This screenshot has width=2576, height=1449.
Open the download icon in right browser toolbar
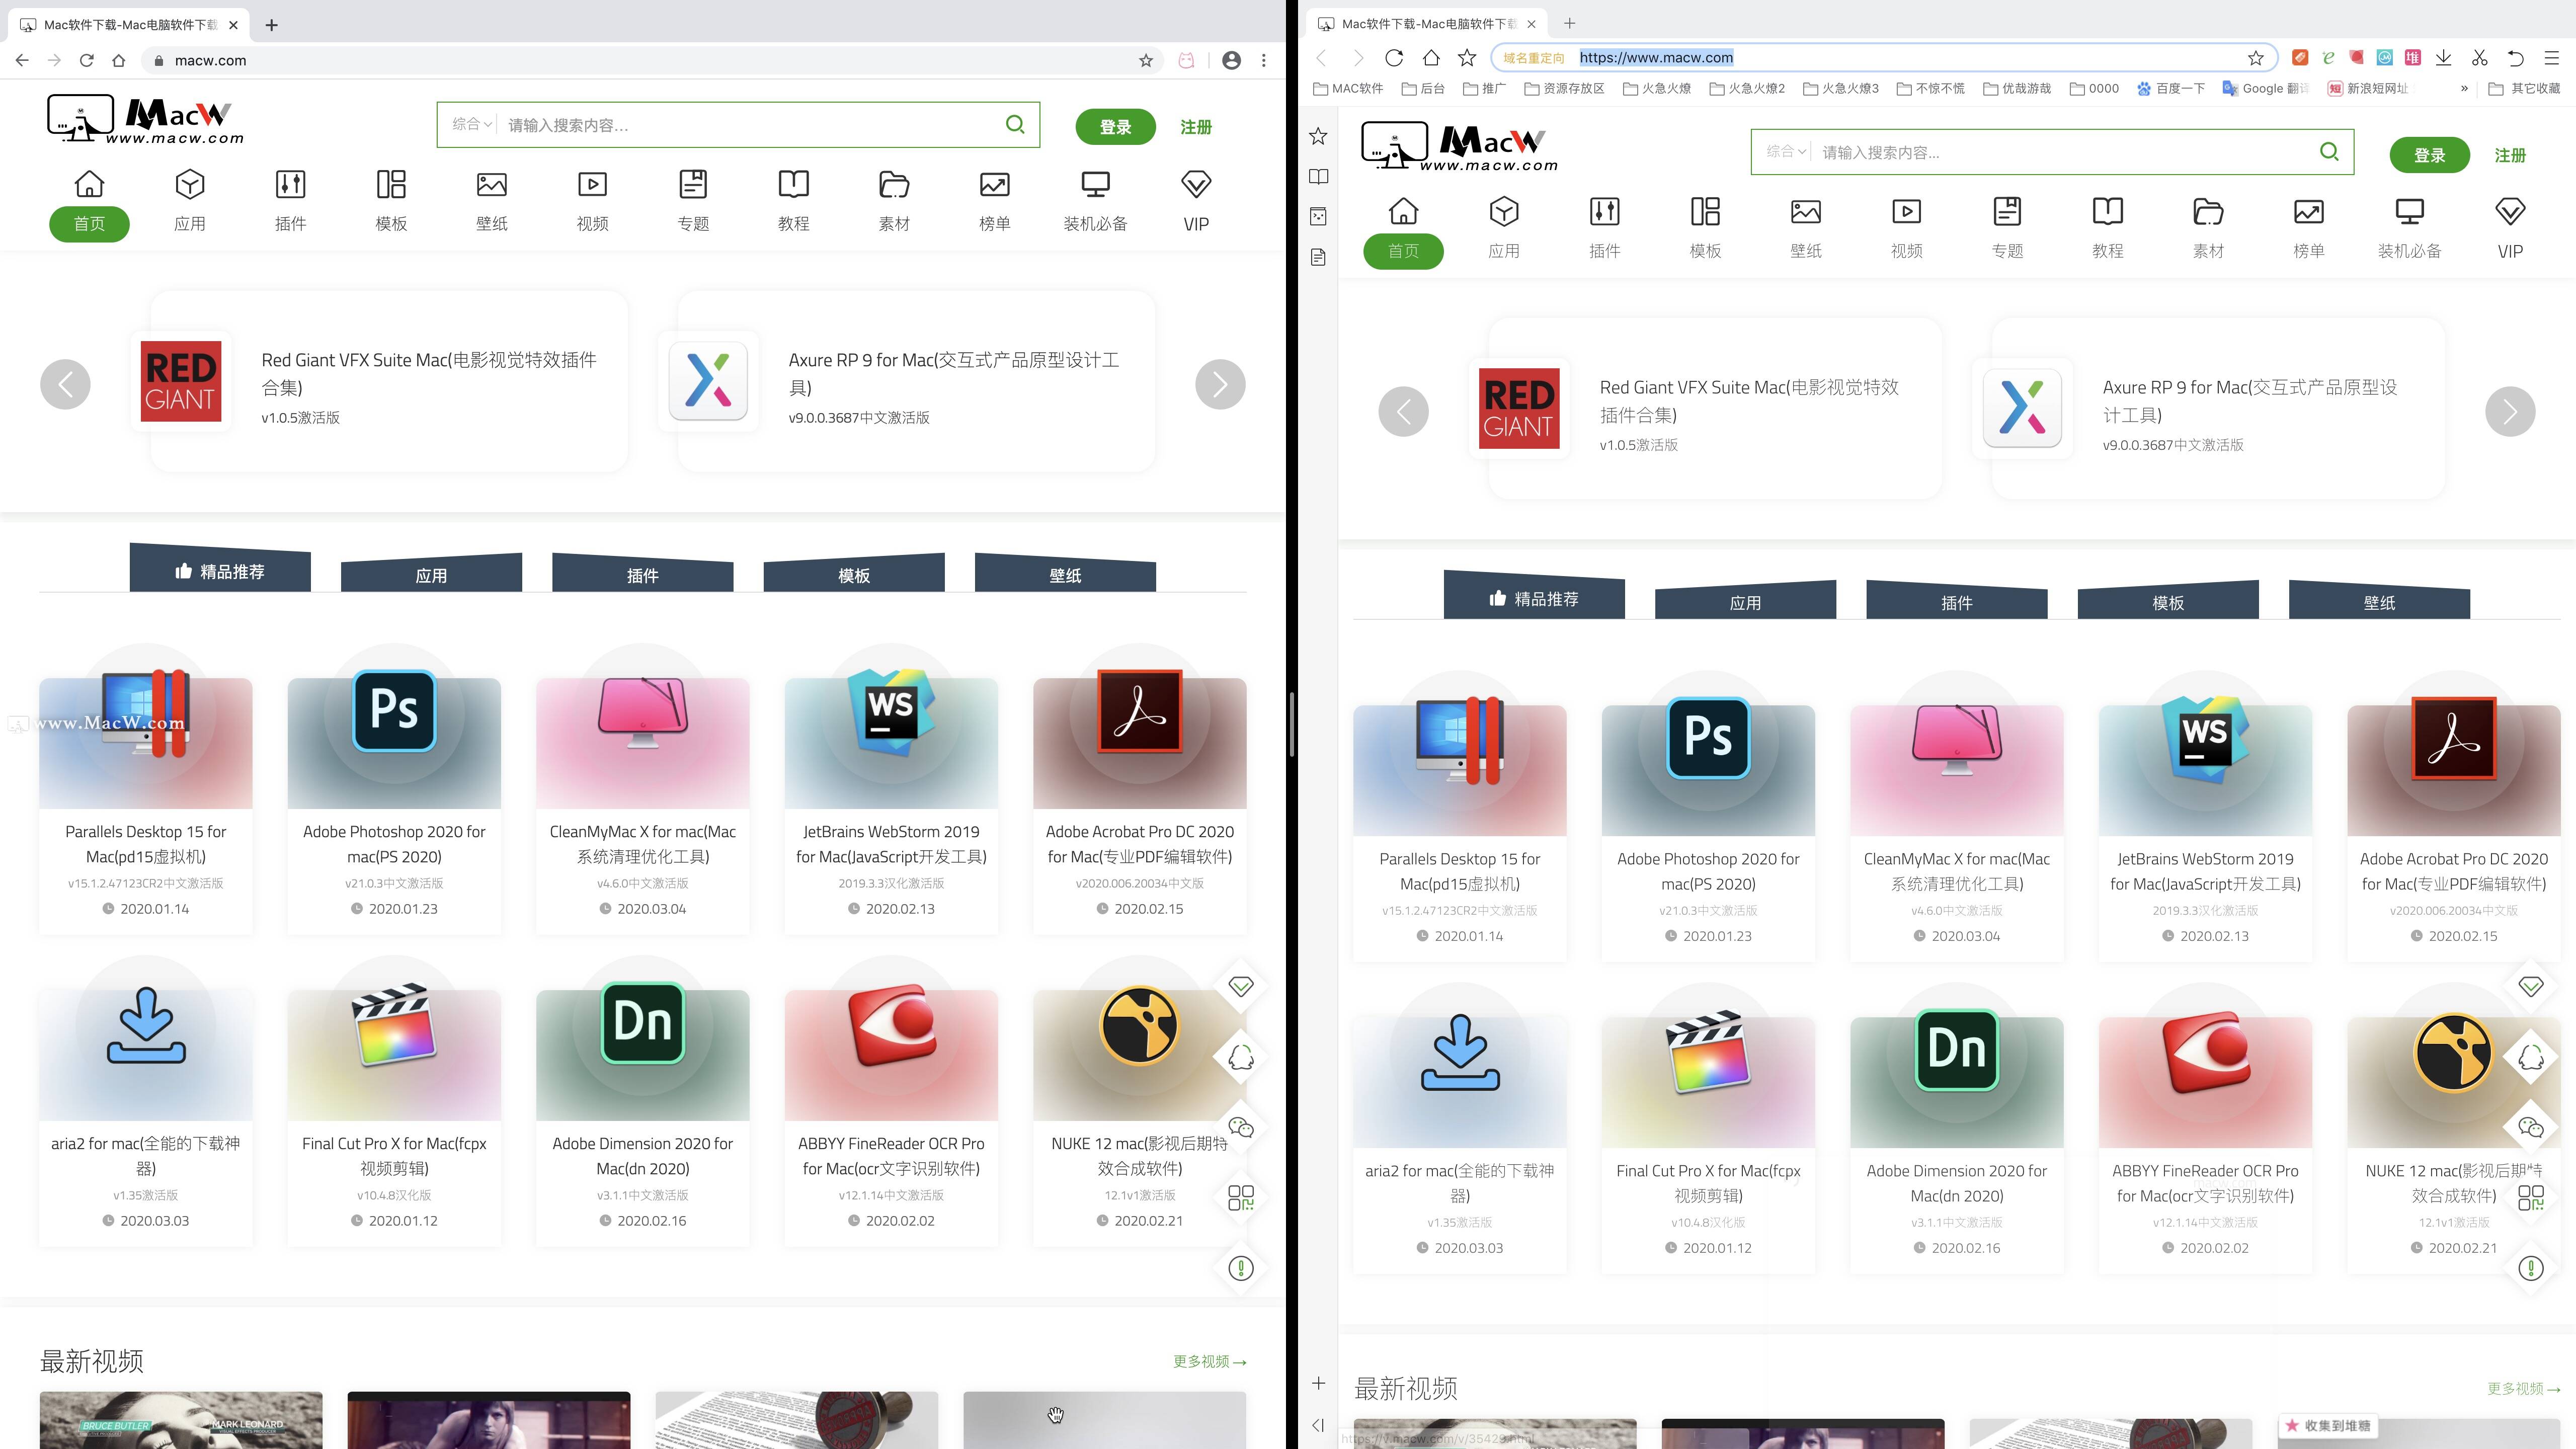[2443, 58]
